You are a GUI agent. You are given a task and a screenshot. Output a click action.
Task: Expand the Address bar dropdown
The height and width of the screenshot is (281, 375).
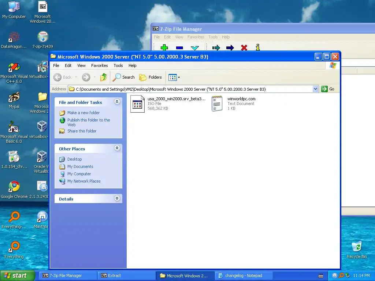click(315, 89)
